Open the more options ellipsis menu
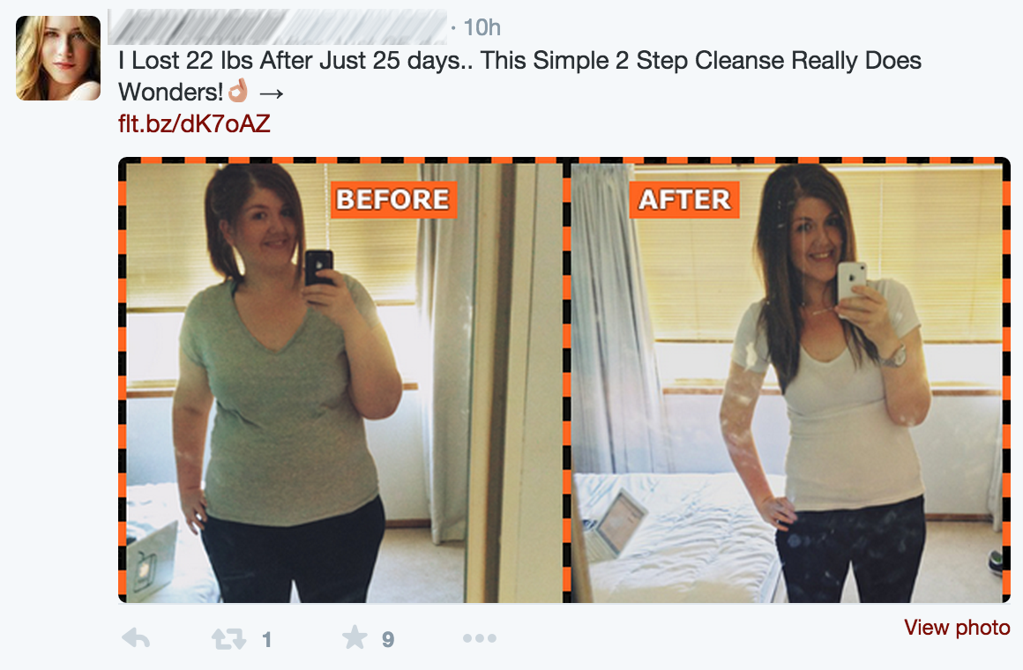The height and width of the screenshot is (670, 1023). point(480,638)
